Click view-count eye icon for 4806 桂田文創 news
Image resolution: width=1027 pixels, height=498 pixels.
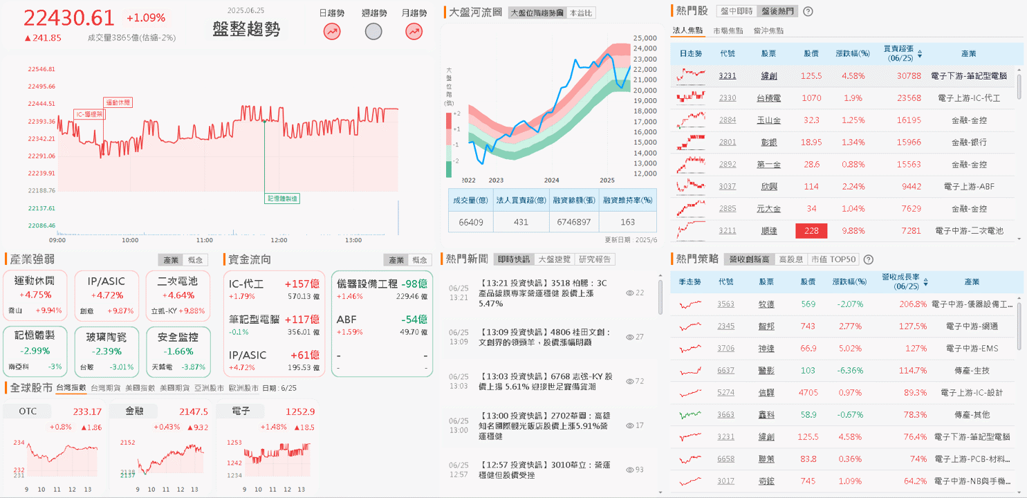pyautogui.click(x=629, y=337)
